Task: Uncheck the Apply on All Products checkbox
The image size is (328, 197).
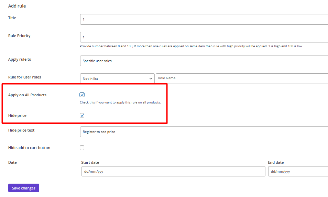Action: coord(82,95)
